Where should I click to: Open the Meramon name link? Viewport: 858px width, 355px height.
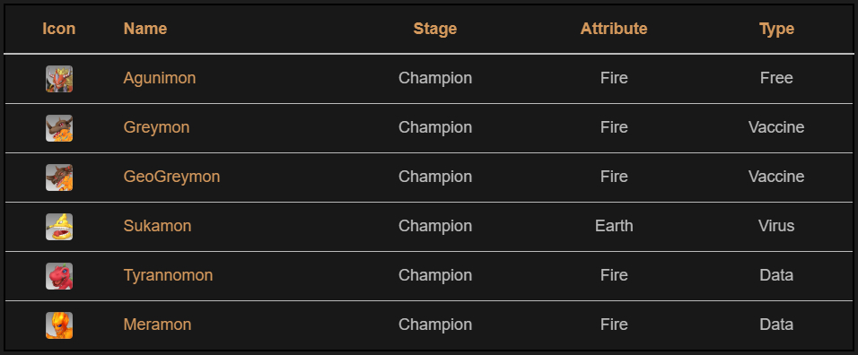point(157,325)
